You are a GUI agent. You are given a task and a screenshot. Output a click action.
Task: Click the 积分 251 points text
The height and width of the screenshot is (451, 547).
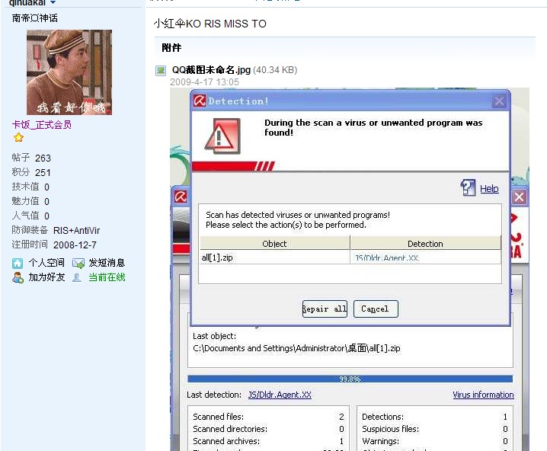(x=31, y=172)
